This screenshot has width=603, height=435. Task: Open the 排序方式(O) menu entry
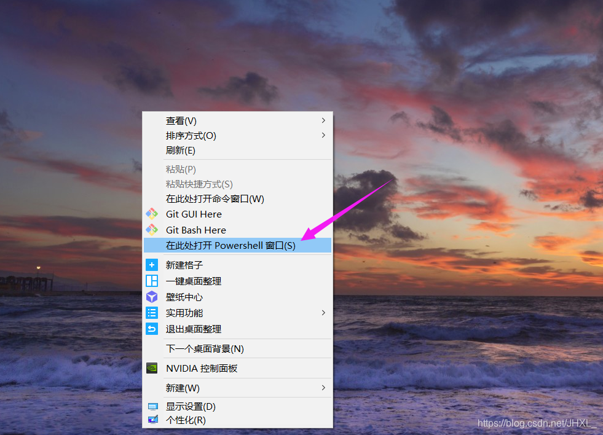click(237, 136)
